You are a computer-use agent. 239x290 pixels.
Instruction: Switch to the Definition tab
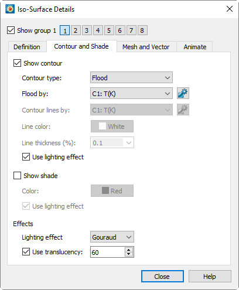(x=27, y=47)
